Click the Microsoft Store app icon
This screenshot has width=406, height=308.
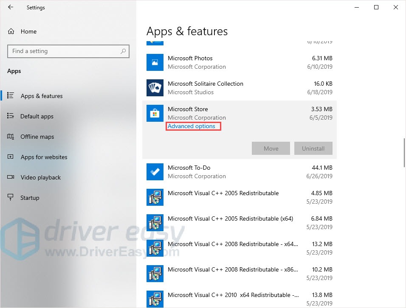155,113
